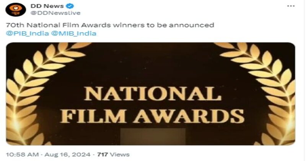Open the @MIB_India mention
The width and height of the screenshot is (306, 161).
pos(73,33)
